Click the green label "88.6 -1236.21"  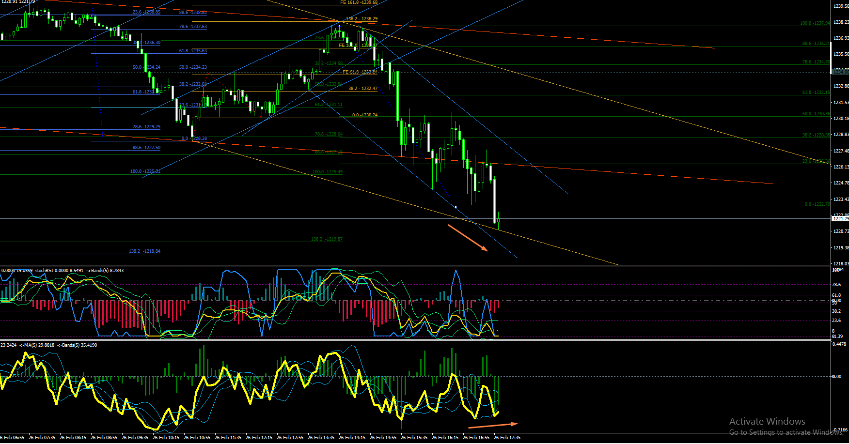pos(816,44)
